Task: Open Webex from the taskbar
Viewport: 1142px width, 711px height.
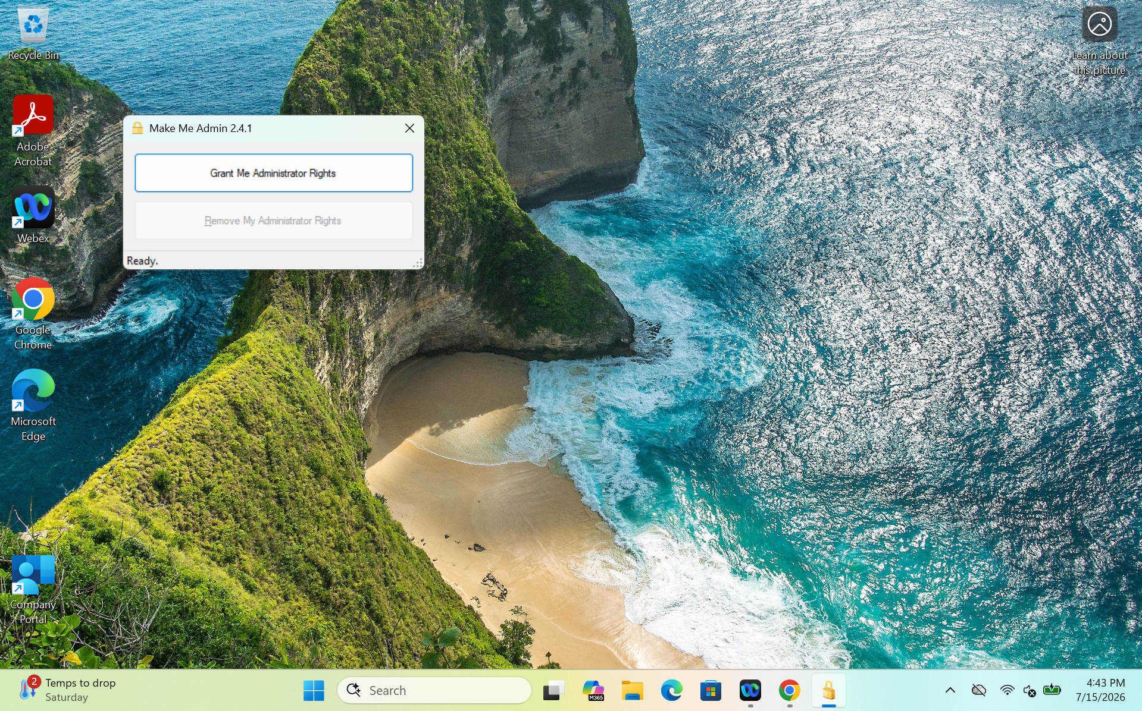Action: pyautogui.click(x=750, y=690)
